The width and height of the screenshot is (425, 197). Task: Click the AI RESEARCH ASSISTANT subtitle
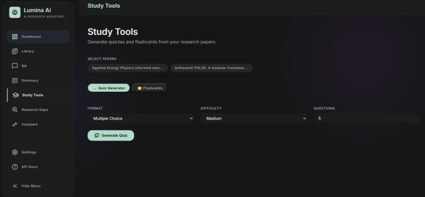pos(44,16)
